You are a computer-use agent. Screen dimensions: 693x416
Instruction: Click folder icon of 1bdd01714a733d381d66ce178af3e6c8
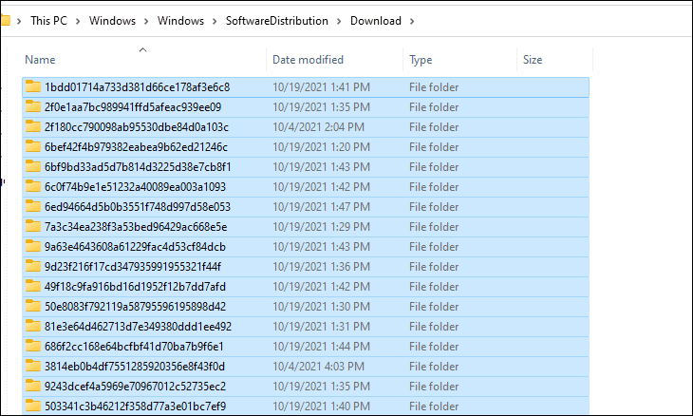click(33, 86)
